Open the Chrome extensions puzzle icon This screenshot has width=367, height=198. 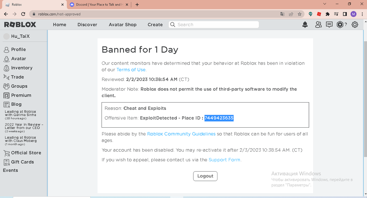[328, 14]
